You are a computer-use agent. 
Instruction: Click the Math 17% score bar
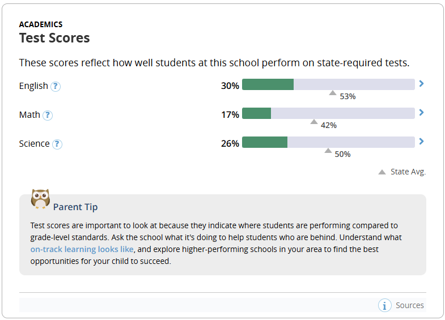point(328,113)
